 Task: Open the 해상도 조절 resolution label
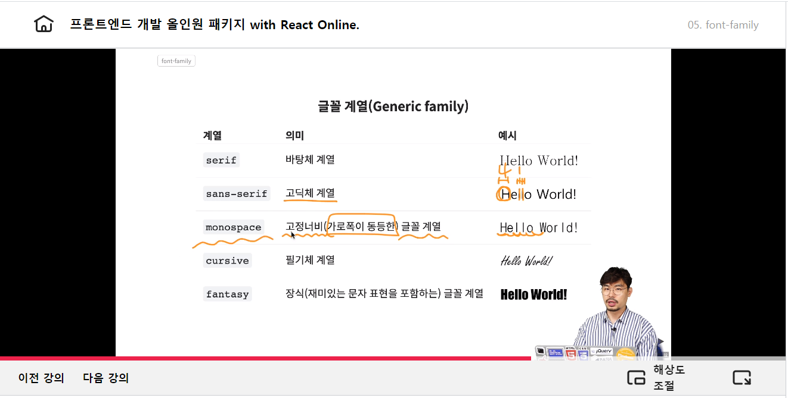669,378
